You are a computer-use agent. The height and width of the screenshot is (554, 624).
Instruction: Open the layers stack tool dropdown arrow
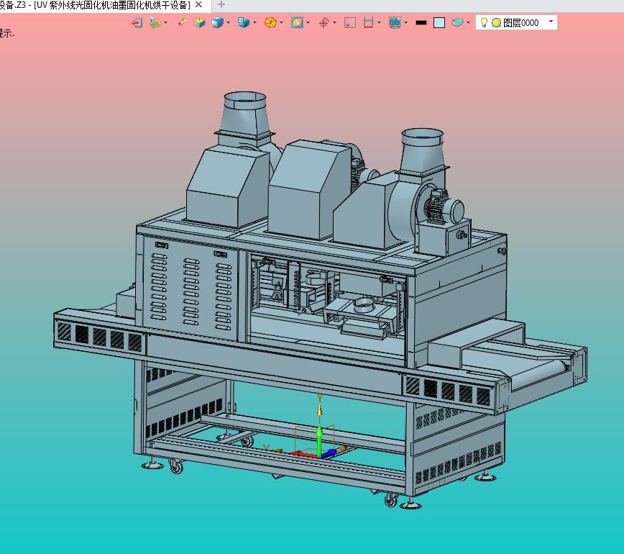pos(165,23)
